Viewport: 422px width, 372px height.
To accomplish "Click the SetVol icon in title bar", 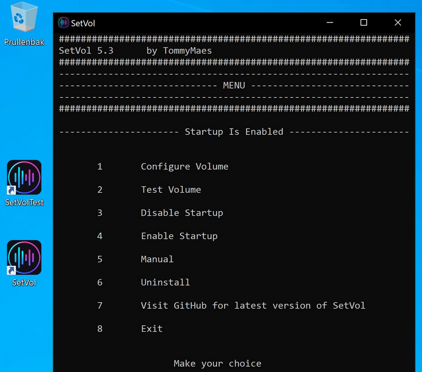I will pyautogui.click(x=63, y=23).
